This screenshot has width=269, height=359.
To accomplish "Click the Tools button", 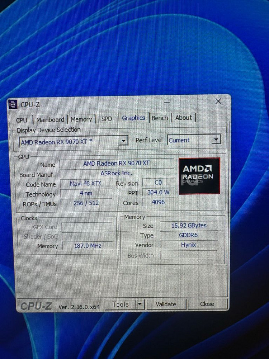I will click(x=121, y=304).
